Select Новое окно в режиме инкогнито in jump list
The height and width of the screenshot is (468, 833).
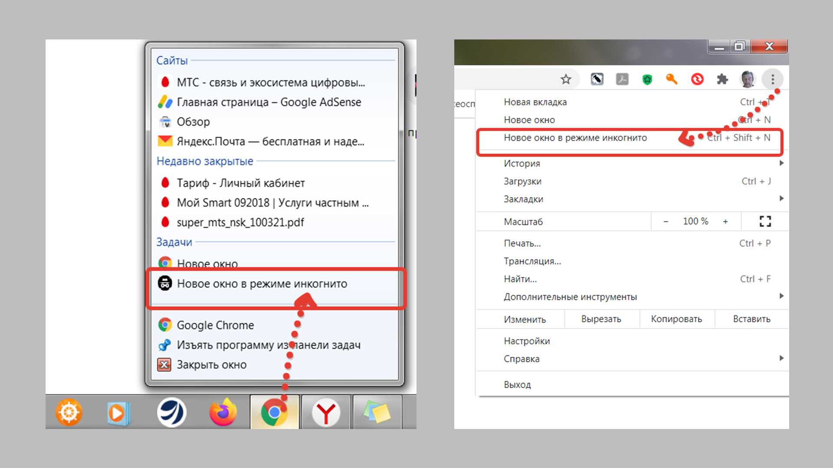pos(262,284)
